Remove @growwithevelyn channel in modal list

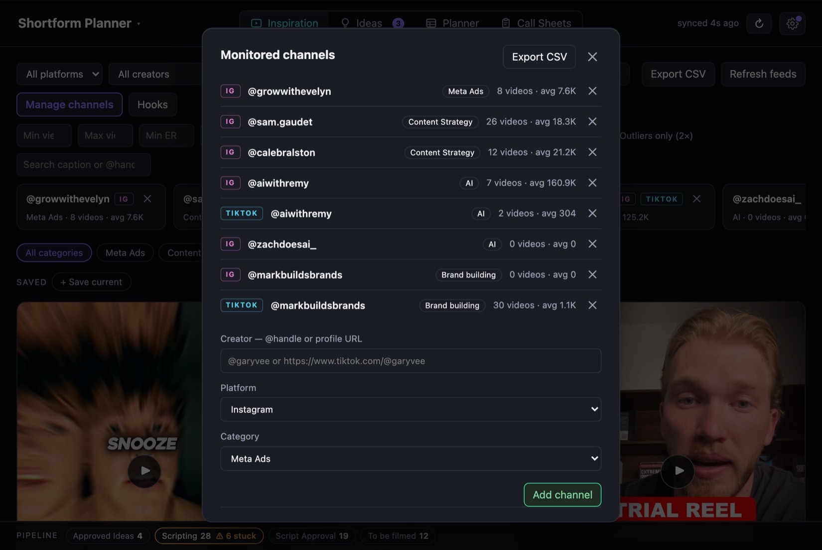pyautogui.click(x=592, y=91)
